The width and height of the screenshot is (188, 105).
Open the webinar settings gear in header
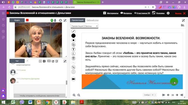[168, 13]
